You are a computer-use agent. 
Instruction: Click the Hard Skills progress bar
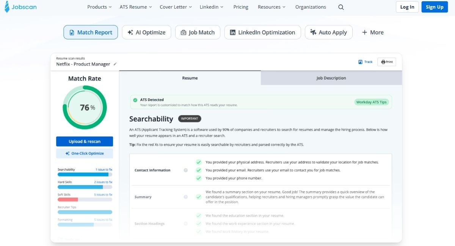coord(85,187)
